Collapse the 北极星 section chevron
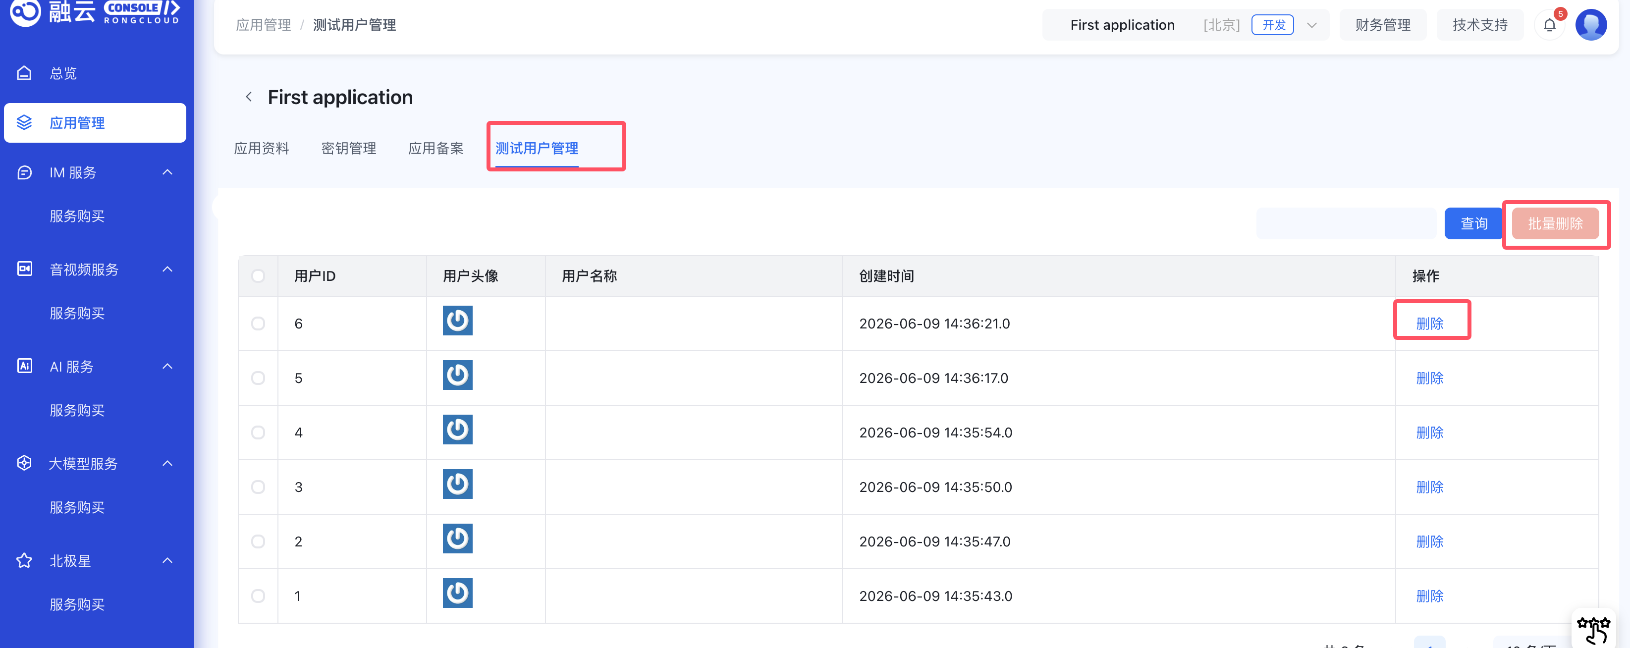Viewport: 1630px width, 648px height. click(167, 561)
